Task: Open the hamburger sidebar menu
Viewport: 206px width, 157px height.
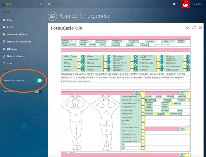Action: (41, 4)
